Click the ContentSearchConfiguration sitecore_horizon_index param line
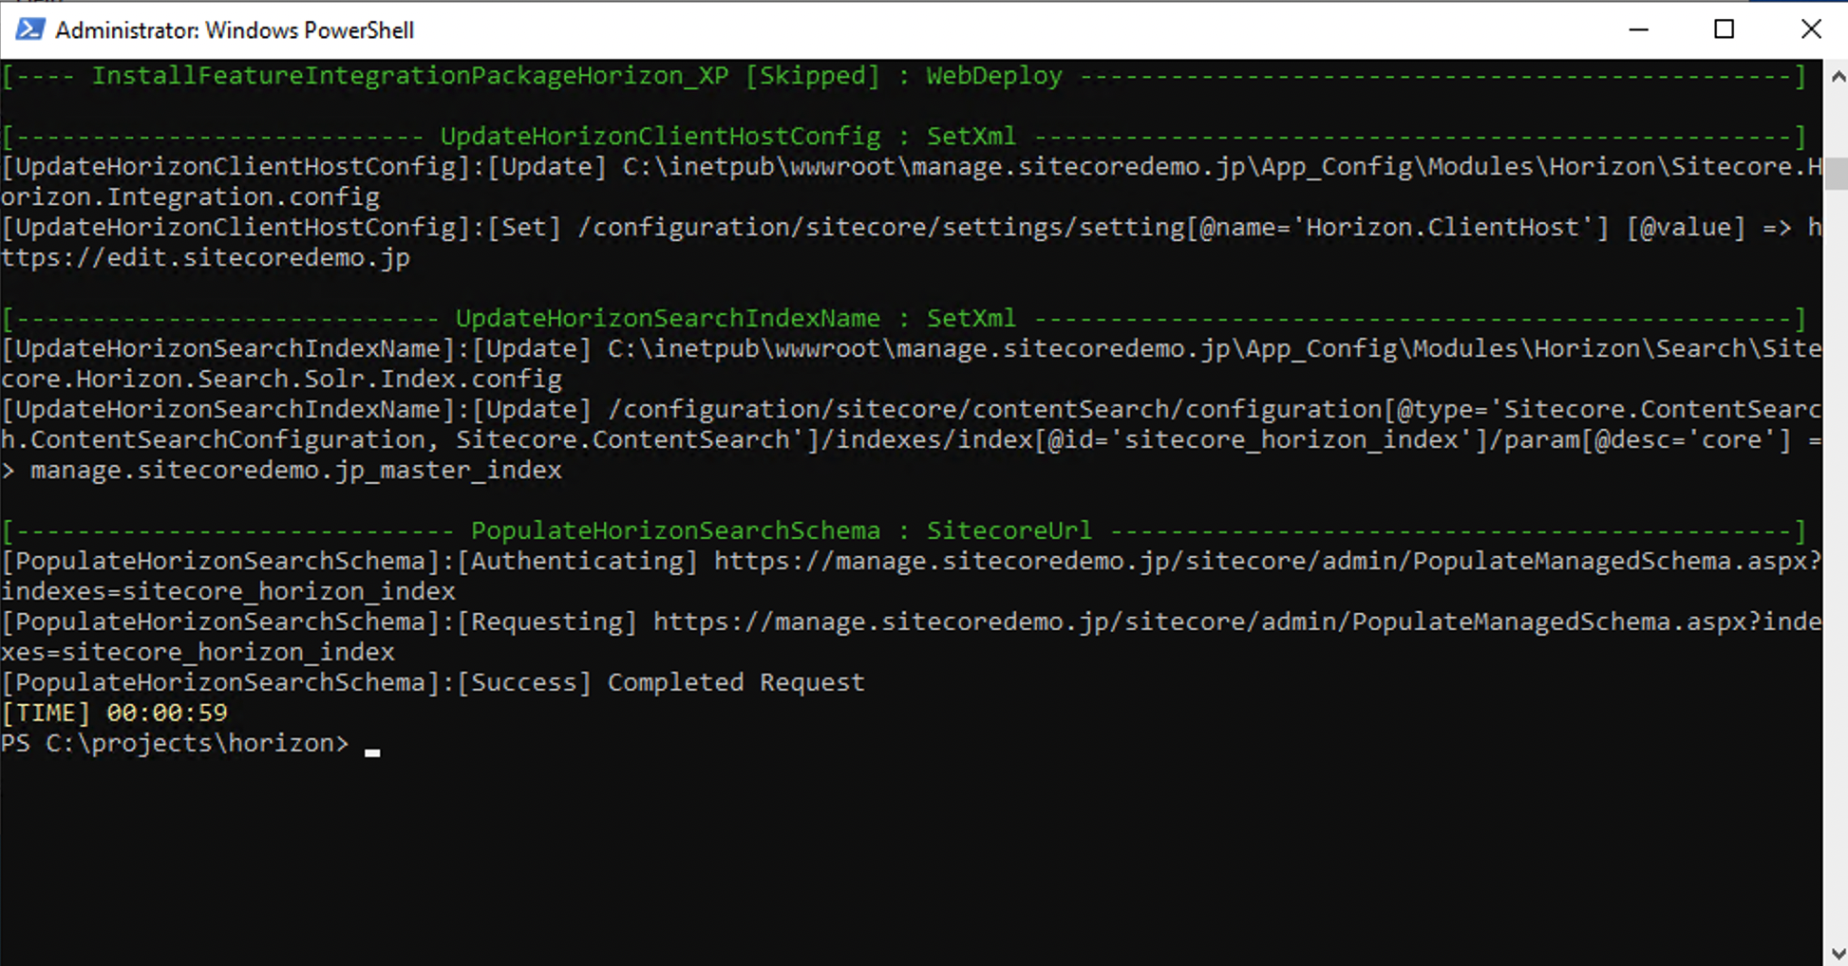 pos(911,440)
